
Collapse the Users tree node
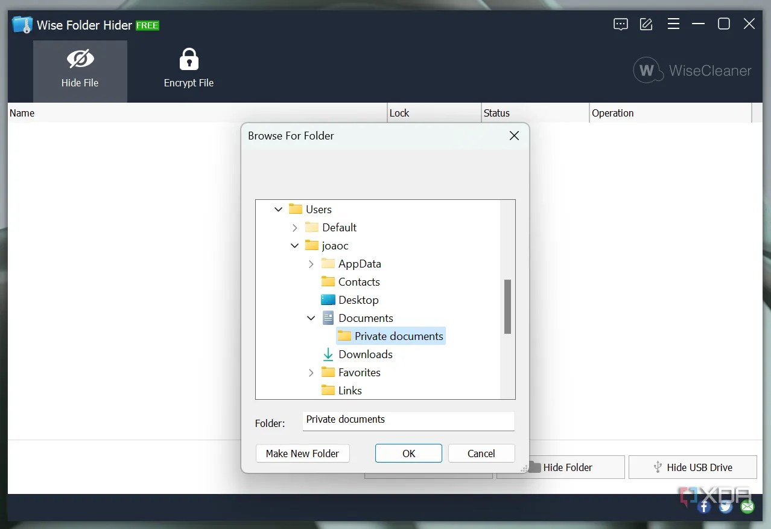pyautogui.click(x=278, y=209)
